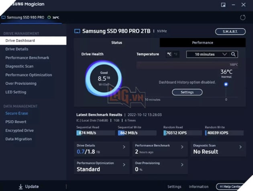Screen dimensions: 253x191
Task: Select Celsius temperature unit
Action: click(169, 54)
